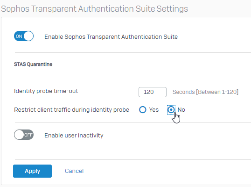Click the Cancel link
The image size is (251, 187).
(x=74, y=171)
